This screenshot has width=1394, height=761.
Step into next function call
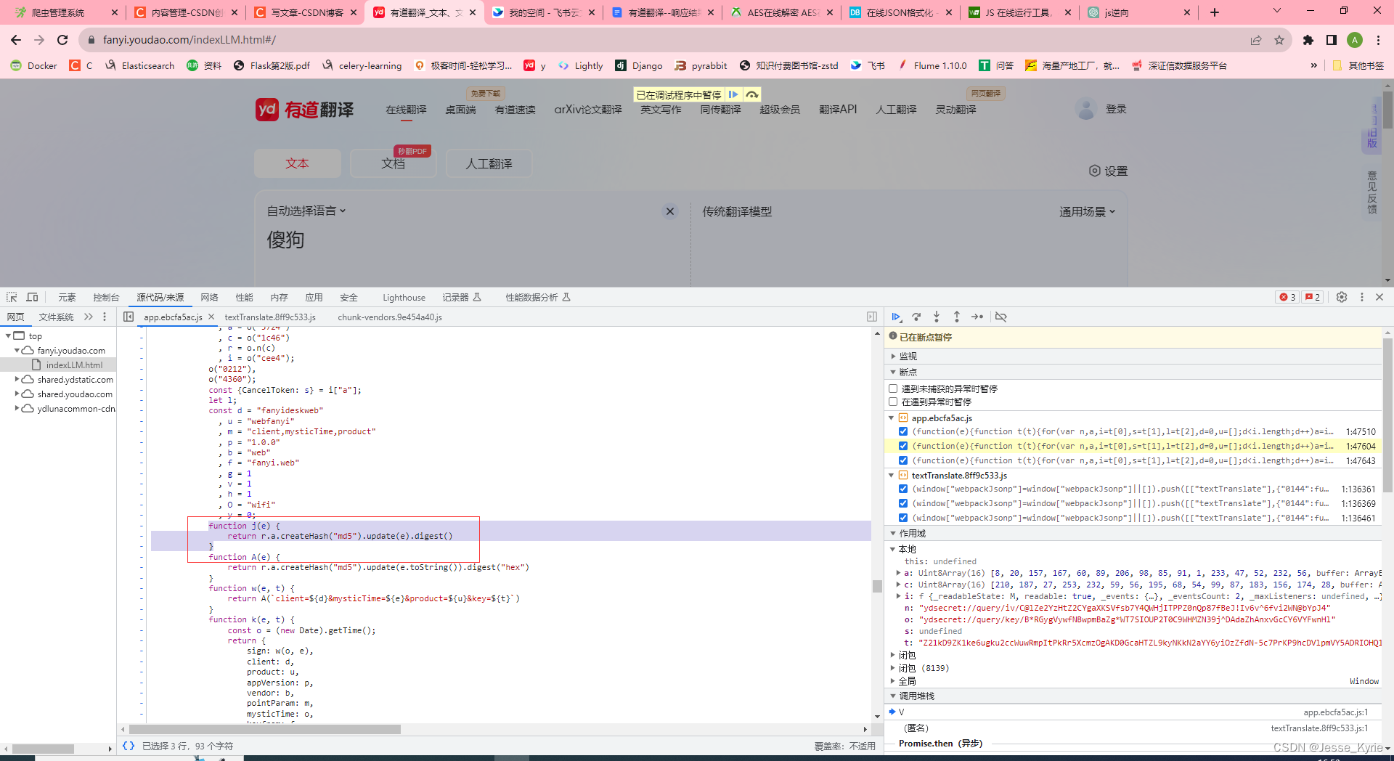click(937, 317)
